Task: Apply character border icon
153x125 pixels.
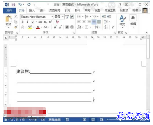Action: pyautogui.click(x=72, y=17)
